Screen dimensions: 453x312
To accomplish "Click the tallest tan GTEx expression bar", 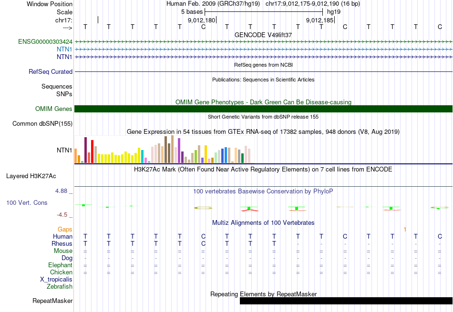I will click(173, 149).
